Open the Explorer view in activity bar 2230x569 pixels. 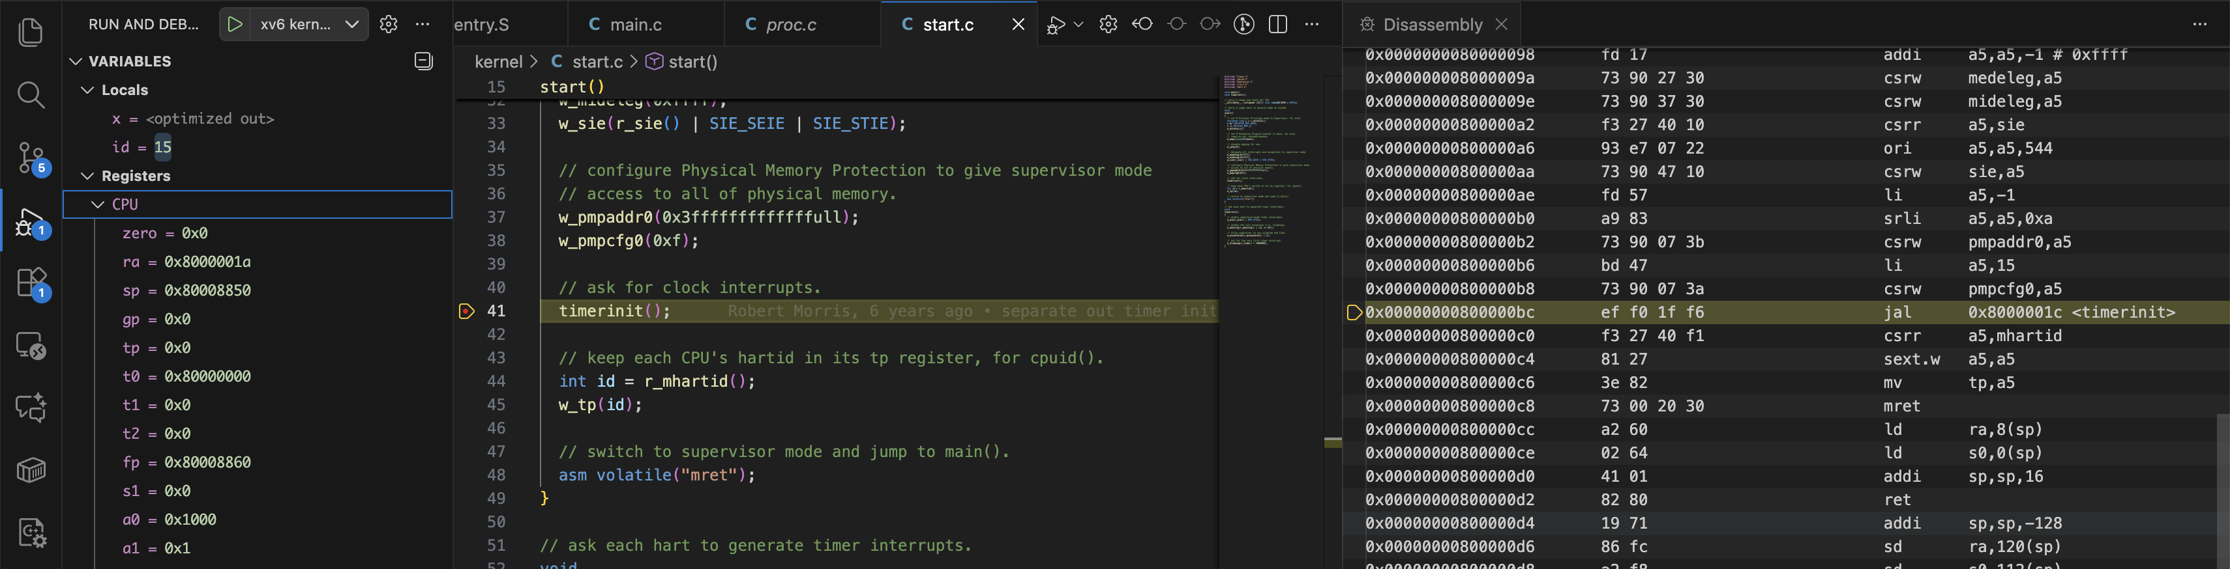pos(31,32)
